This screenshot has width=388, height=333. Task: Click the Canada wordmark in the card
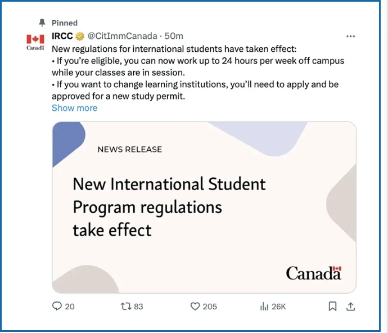(x=314, y=273)
